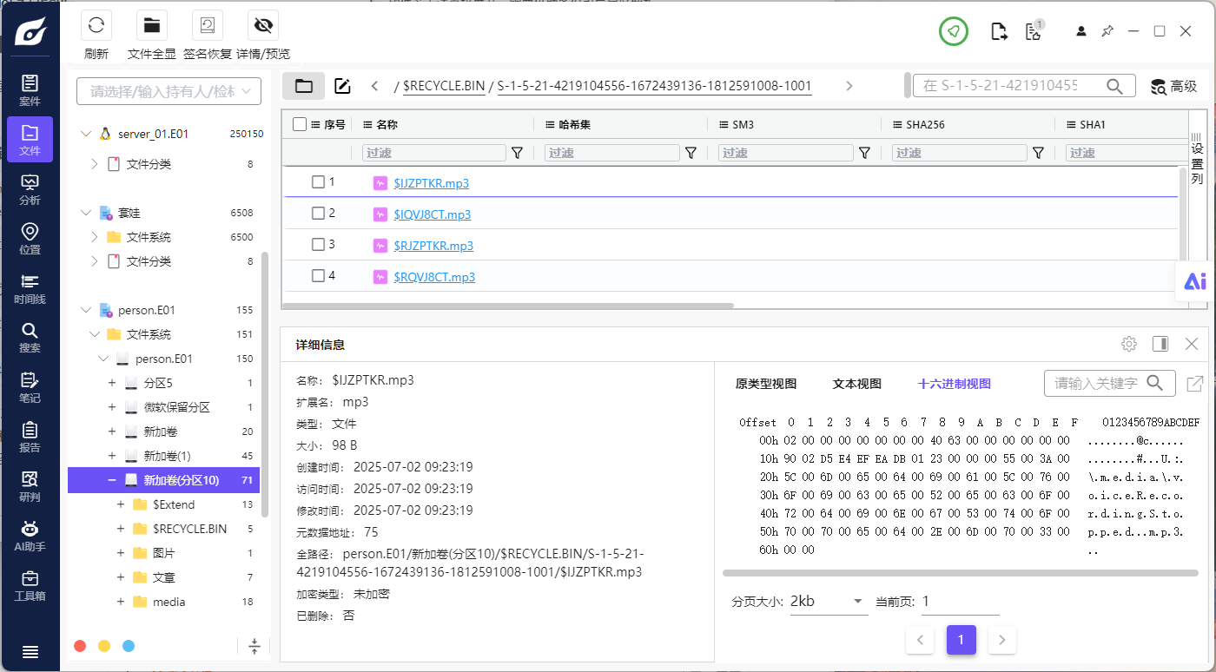This screenshot has width=1216, height=672.
Task: Open 位置 in the left sidebar
Action: tap(30, 239)
